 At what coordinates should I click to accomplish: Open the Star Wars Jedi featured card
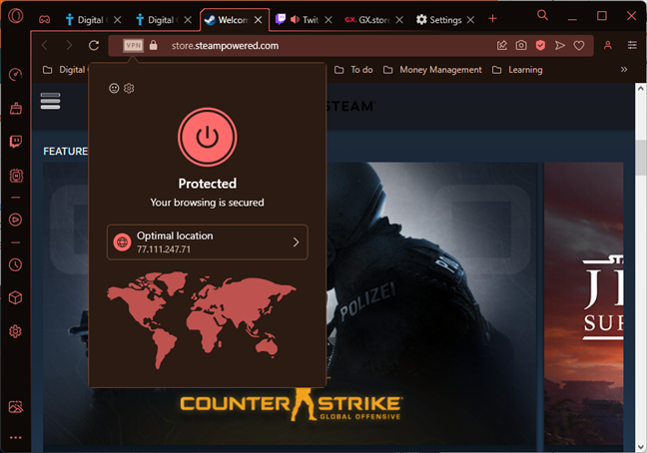[583, 303]
